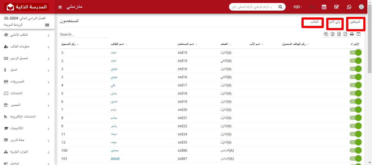372x165 pixels.
Task: Export the users table to Excel
Action: [x=333, y=34]
